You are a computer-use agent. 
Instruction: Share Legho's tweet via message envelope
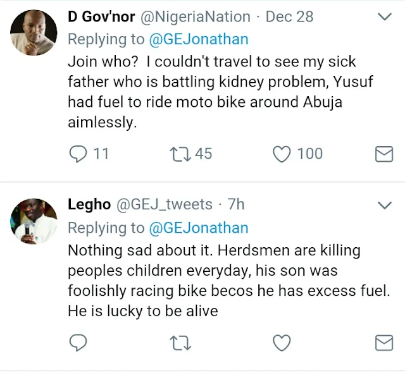384,342
